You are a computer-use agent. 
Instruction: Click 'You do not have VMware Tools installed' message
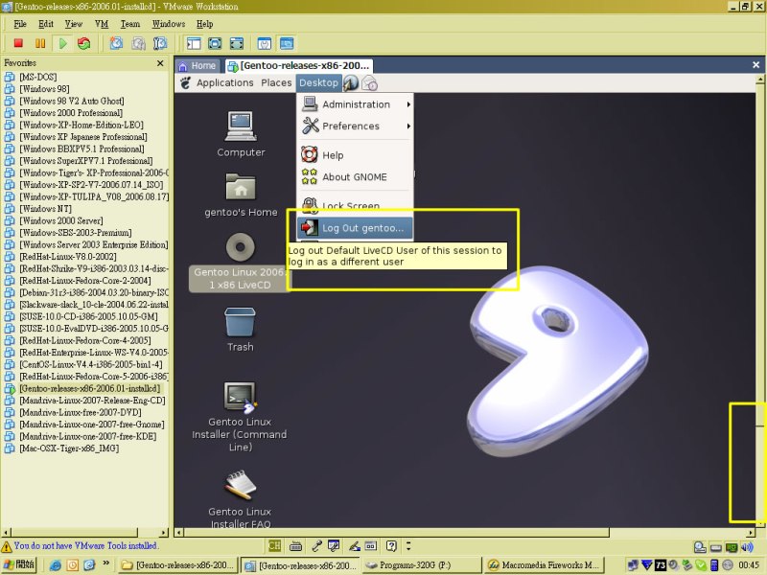click(x=85, y=545)
